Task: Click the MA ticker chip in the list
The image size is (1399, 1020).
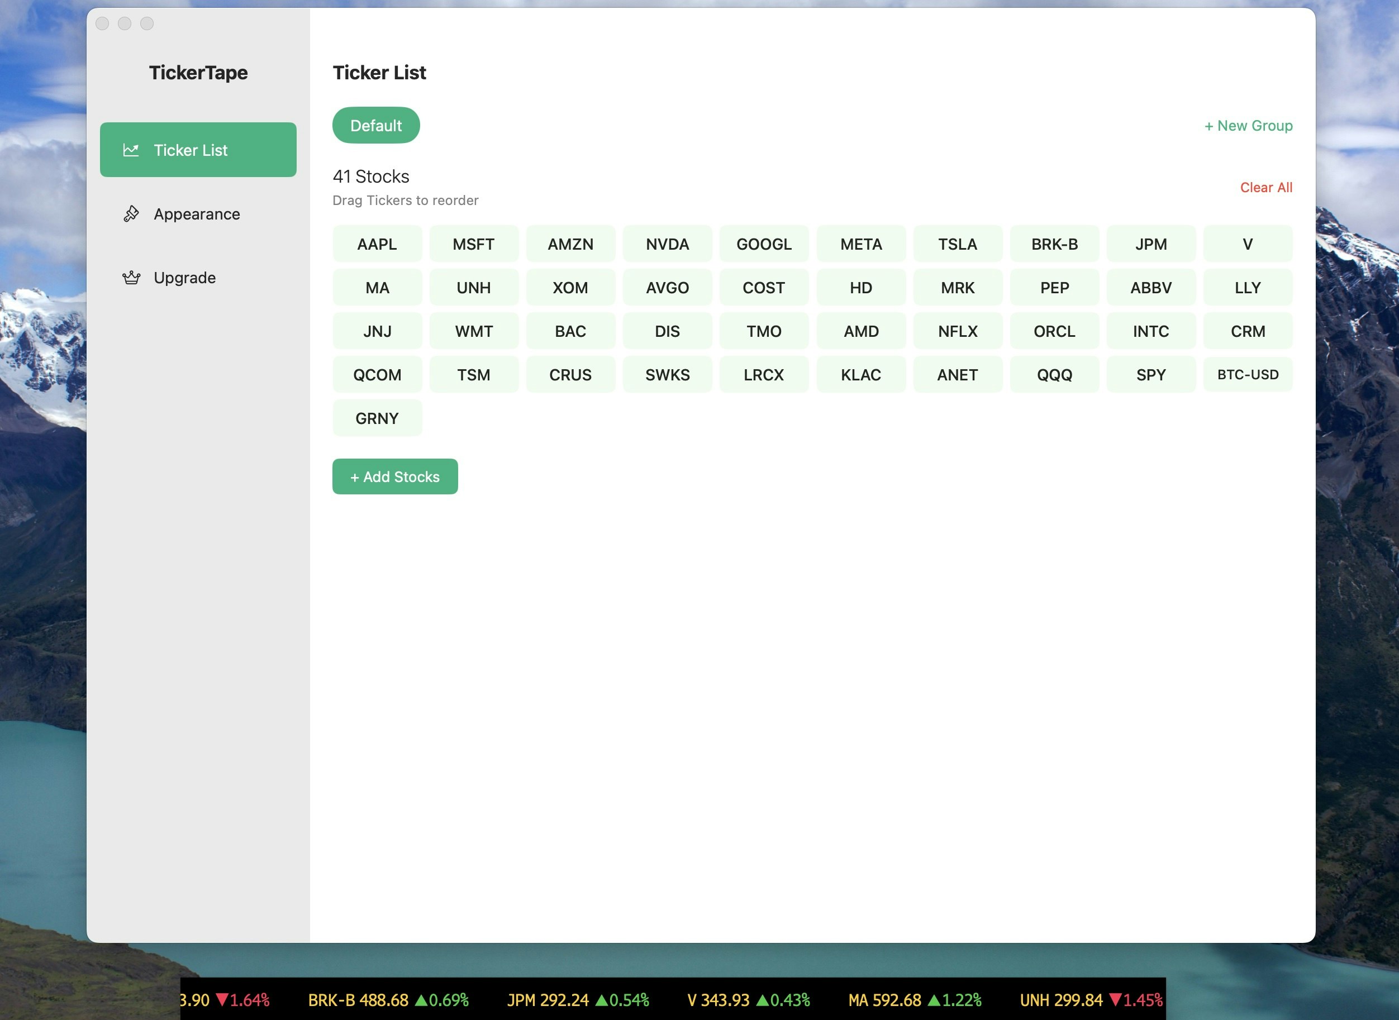Action: coord(377,288)
